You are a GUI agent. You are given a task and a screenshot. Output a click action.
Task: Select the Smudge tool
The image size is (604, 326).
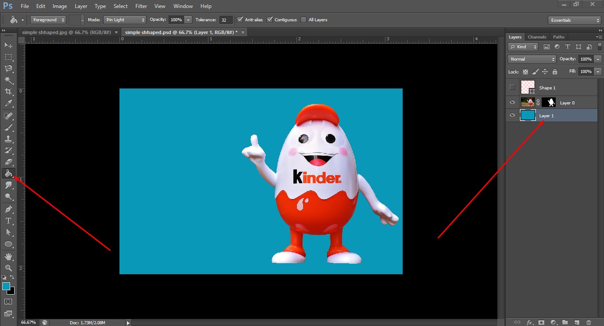point(8,185)
